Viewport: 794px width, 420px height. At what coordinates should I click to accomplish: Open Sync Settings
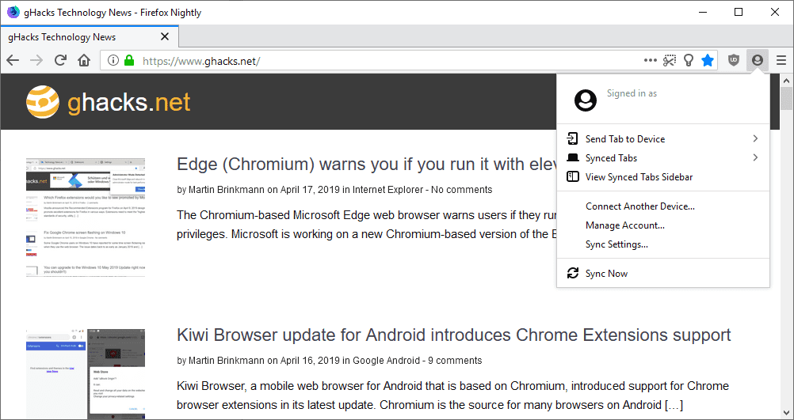[x=616, y=244]
